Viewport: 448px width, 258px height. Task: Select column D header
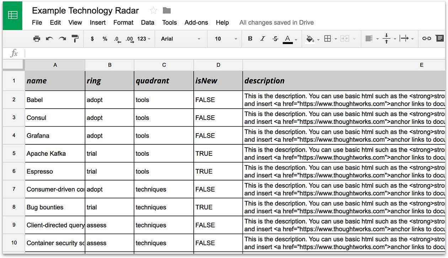coord(218,65)
